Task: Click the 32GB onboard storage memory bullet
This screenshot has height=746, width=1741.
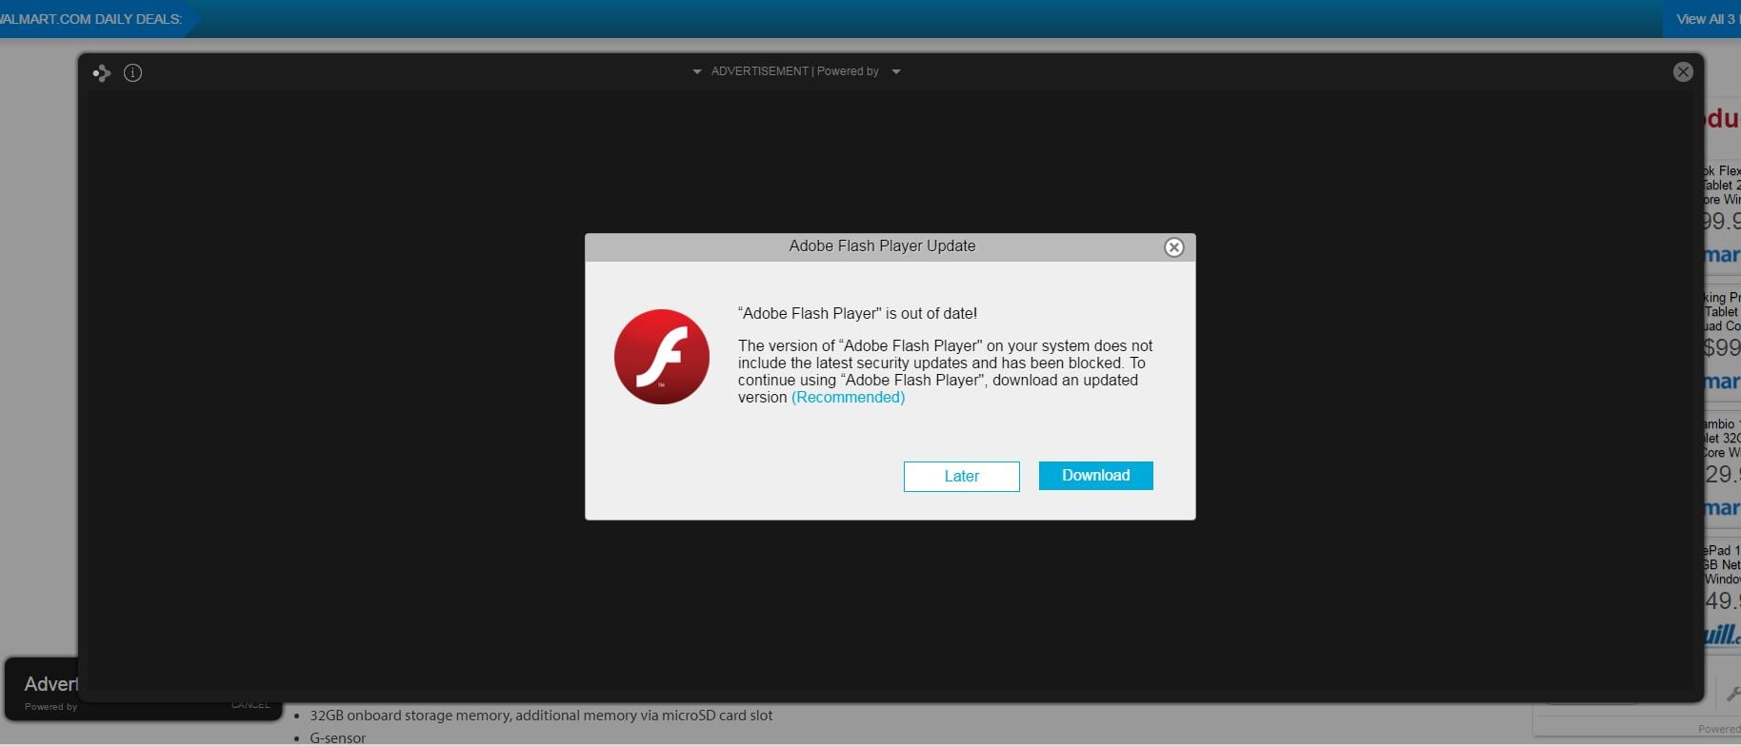Action: point(541,716)
